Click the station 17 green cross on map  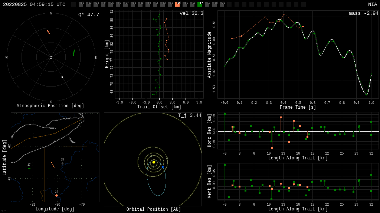click(29, 168)
